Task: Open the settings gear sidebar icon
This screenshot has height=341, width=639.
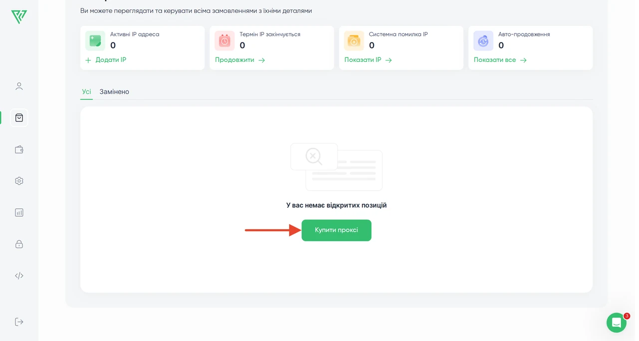Action: pyautogui.click(x=19, y=181)
